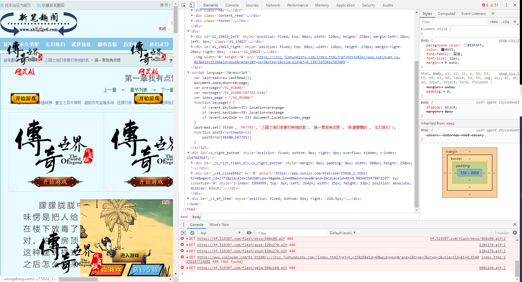
Task: Create live expression eye icon
Action: point(249,233)
